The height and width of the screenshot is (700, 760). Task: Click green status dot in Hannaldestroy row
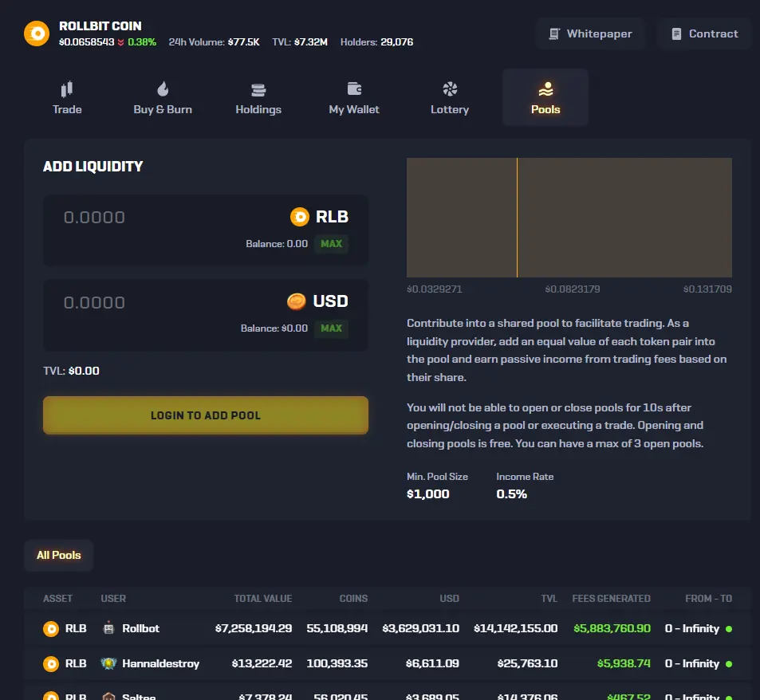point(728,663)
